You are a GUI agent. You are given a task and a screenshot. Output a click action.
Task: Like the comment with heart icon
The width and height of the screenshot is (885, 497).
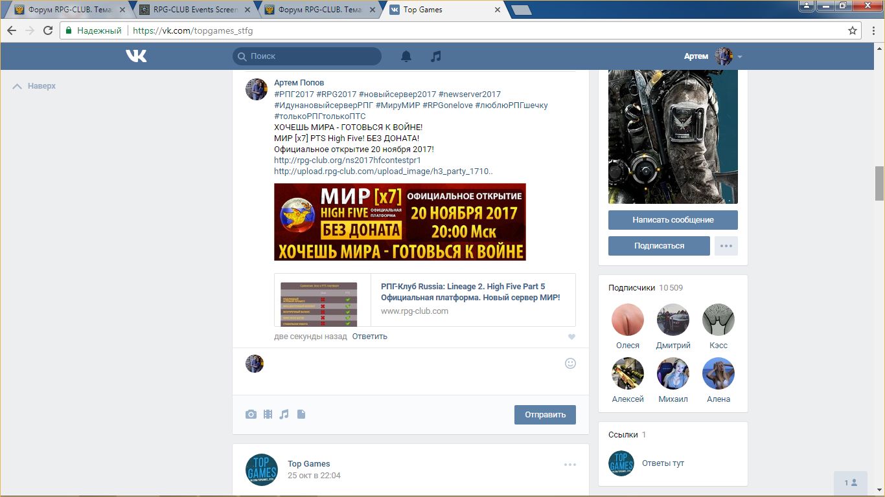571,337
